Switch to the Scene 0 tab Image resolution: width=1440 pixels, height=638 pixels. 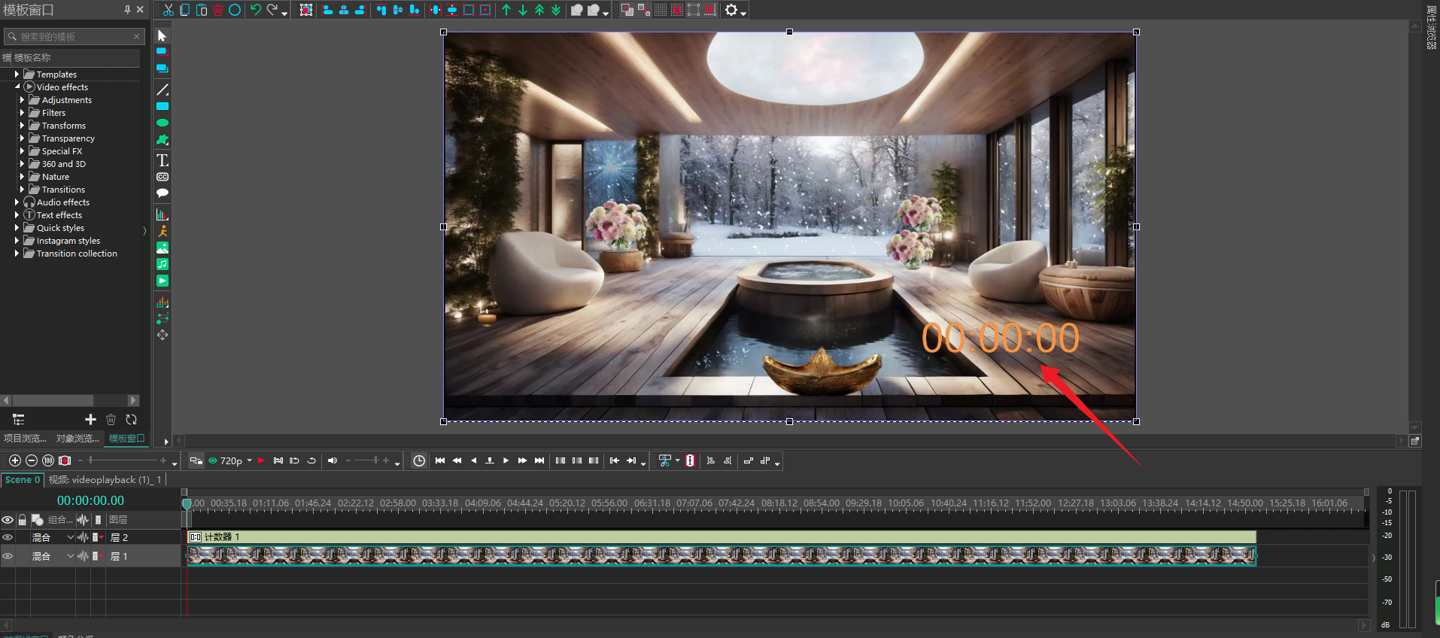coord(22,480)
